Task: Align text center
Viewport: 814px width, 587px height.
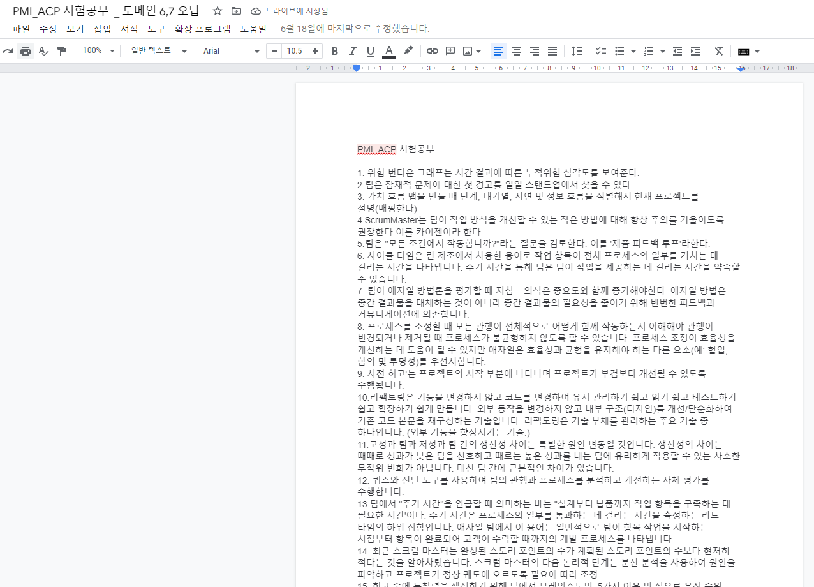Action: pyautogui.click(x=517, y=51)
